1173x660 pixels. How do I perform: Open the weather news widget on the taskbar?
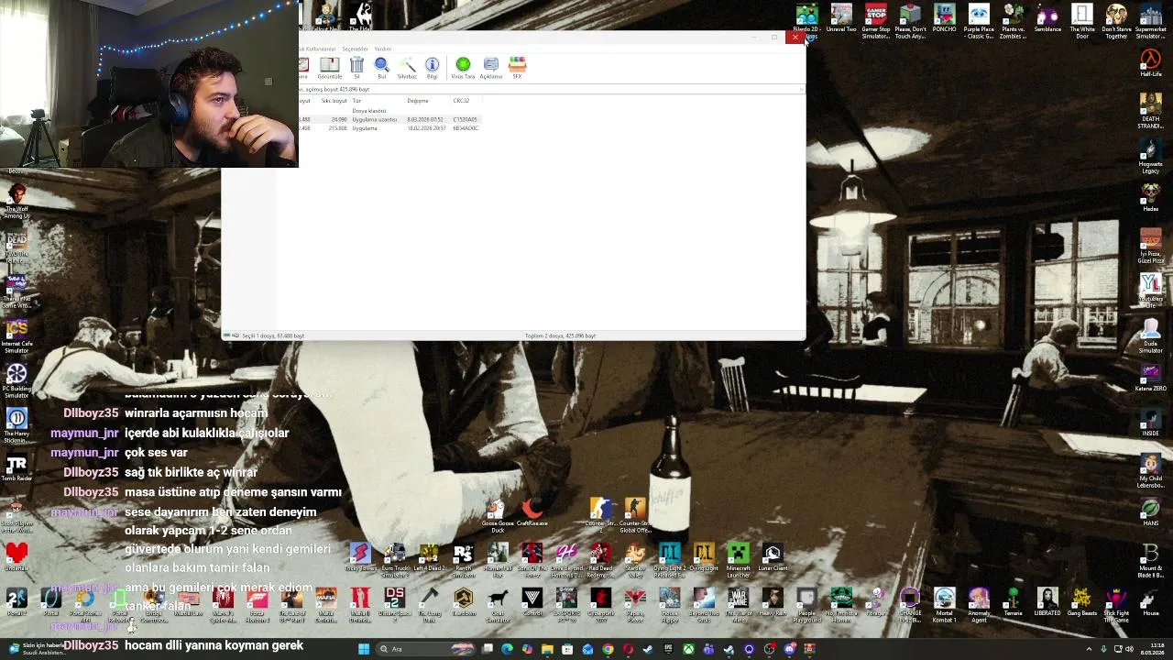click(x=37, y=649)
